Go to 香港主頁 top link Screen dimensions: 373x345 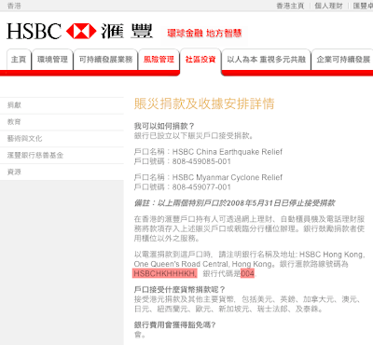[290, 6]
